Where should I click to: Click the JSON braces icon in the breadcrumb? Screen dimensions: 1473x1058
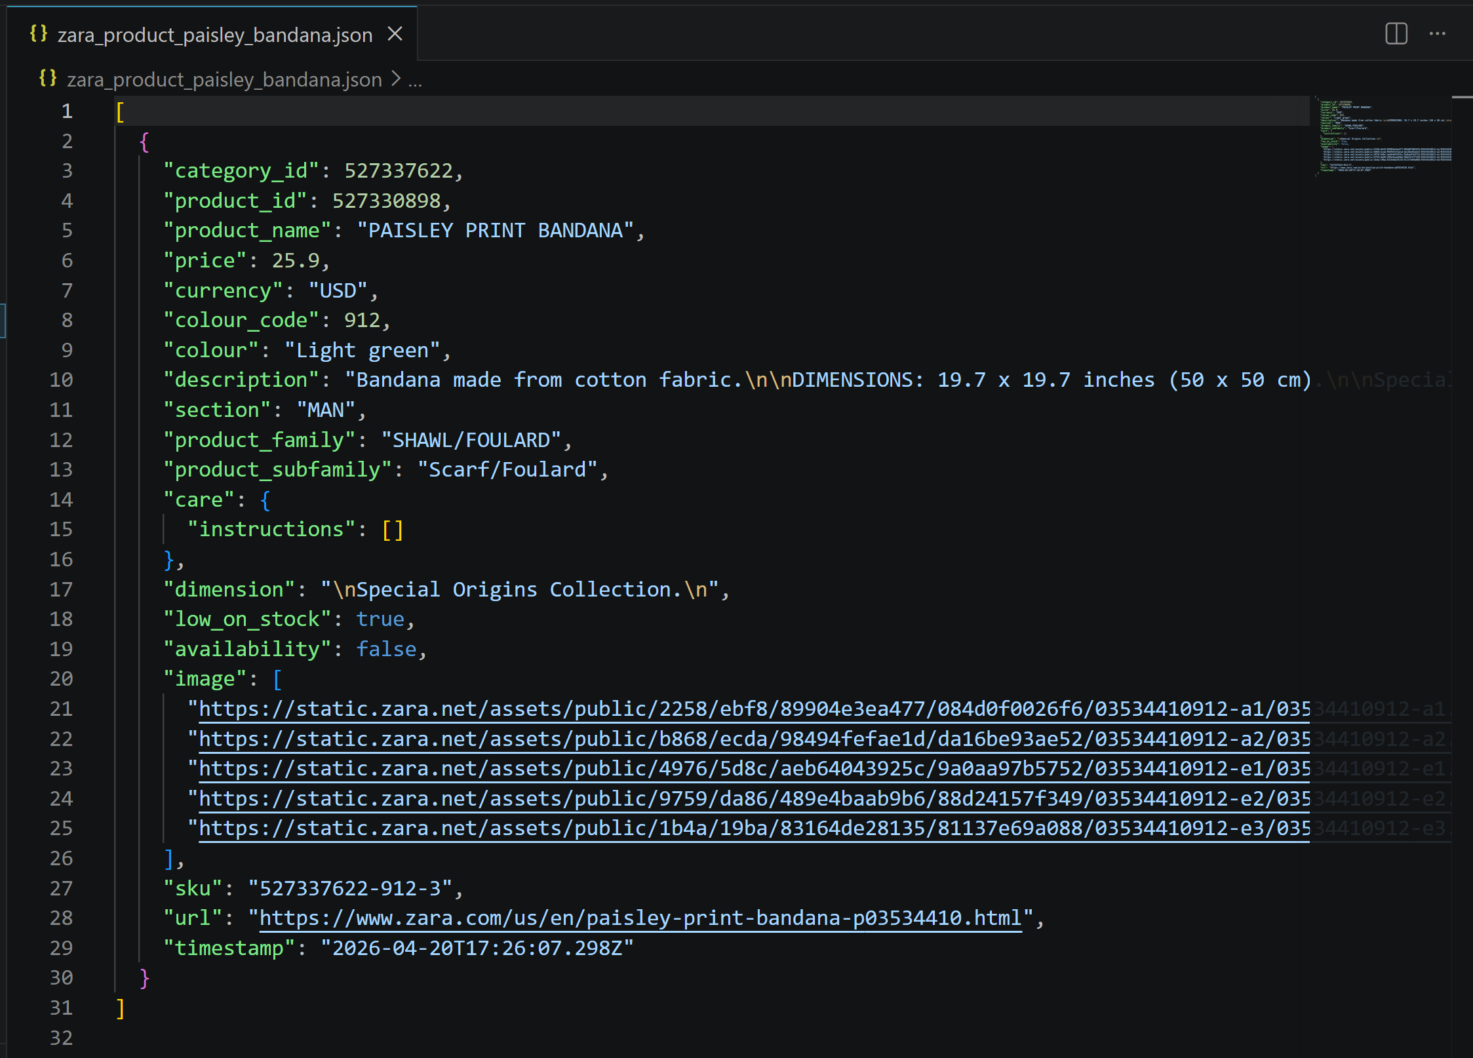click(48, 79)
